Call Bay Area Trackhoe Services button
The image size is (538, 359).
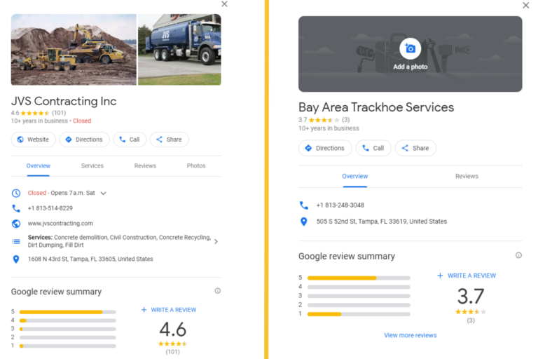coord(373,148)
